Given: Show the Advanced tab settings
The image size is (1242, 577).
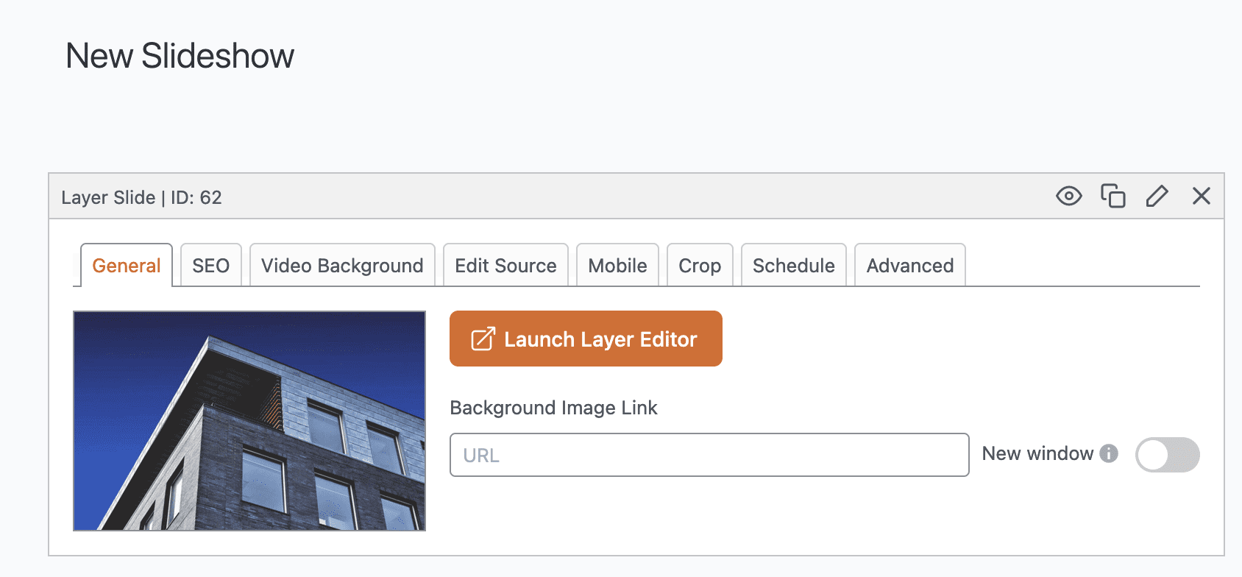Looking at the screenshot, I should (x=909, y=266).
